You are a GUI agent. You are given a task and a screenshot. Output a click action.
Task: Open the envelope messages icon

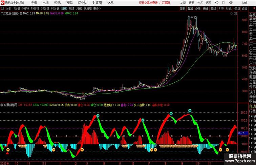pyautogui.click(x=231, y=3)
